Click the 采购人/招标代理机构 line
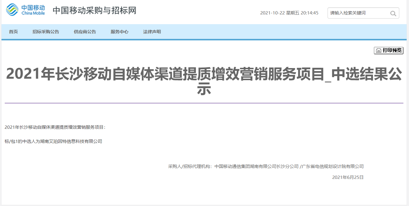409x206 pixels. click(x=266, y=167)
